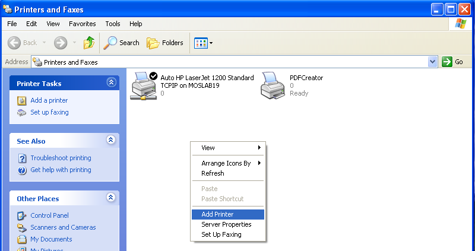Click the Set up faxing link
Image resolution: width=475 pixels, height=251 pixels.
click(x=49, y=112)
